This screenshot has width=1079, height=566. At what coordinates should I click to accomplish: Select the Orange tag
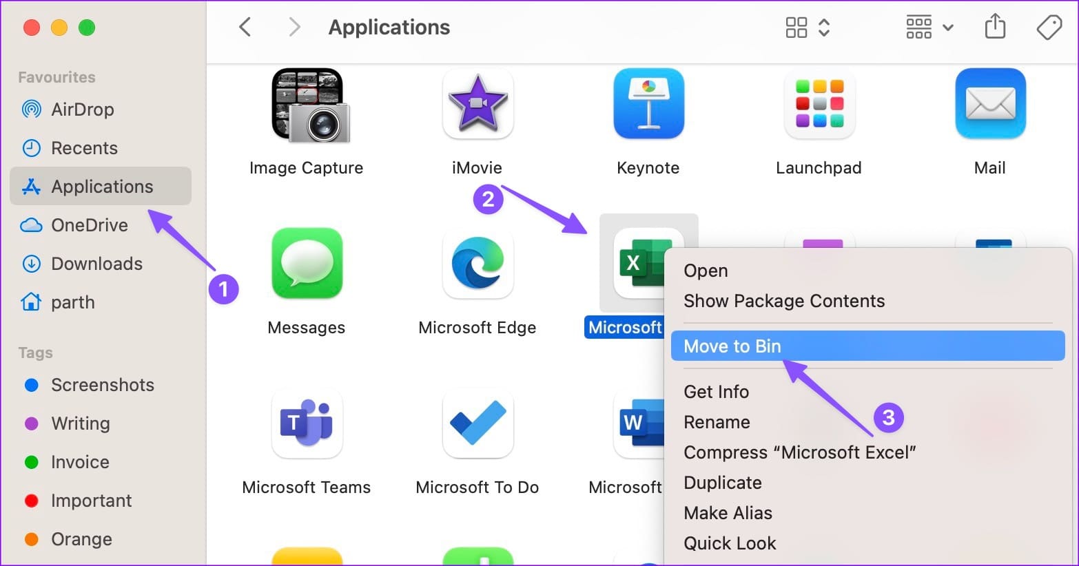coord(101,538)
